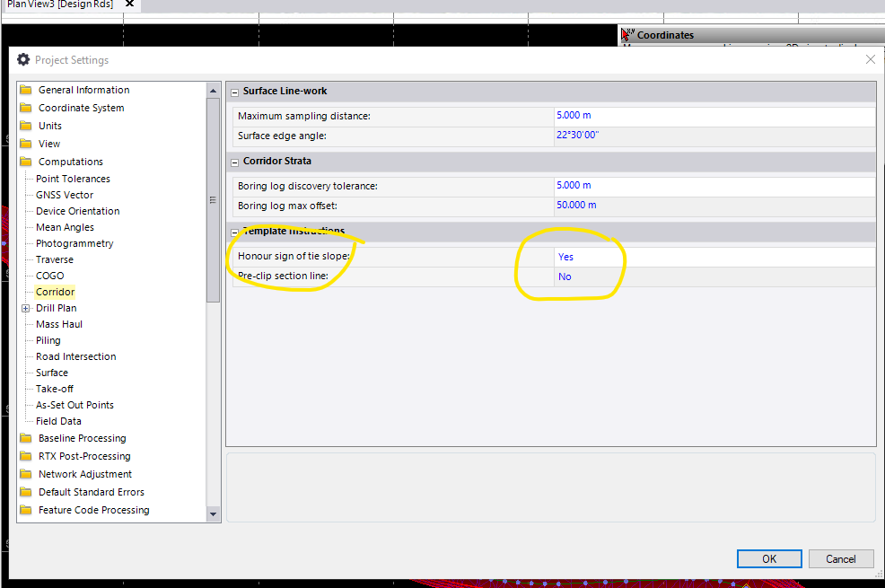This screenshot has width=885, height=588.
Task: Click the Network Adjustment folder icon
Action: (x=25, y=474)
